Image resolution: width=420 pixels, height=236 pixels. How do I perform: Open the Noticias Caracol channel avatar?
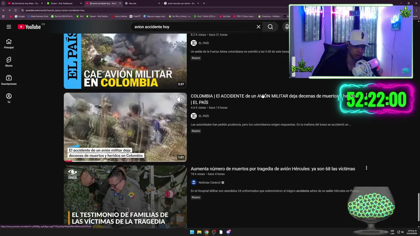tap(194, 183)
